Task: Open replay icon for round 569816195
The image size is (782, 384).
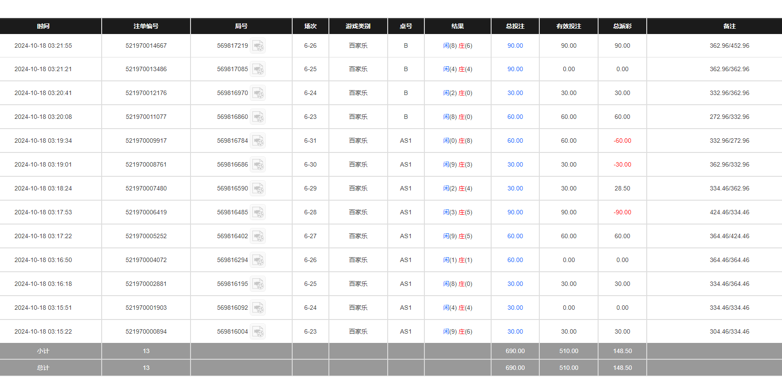Action: pyautogui.click(x=258, y=284)
